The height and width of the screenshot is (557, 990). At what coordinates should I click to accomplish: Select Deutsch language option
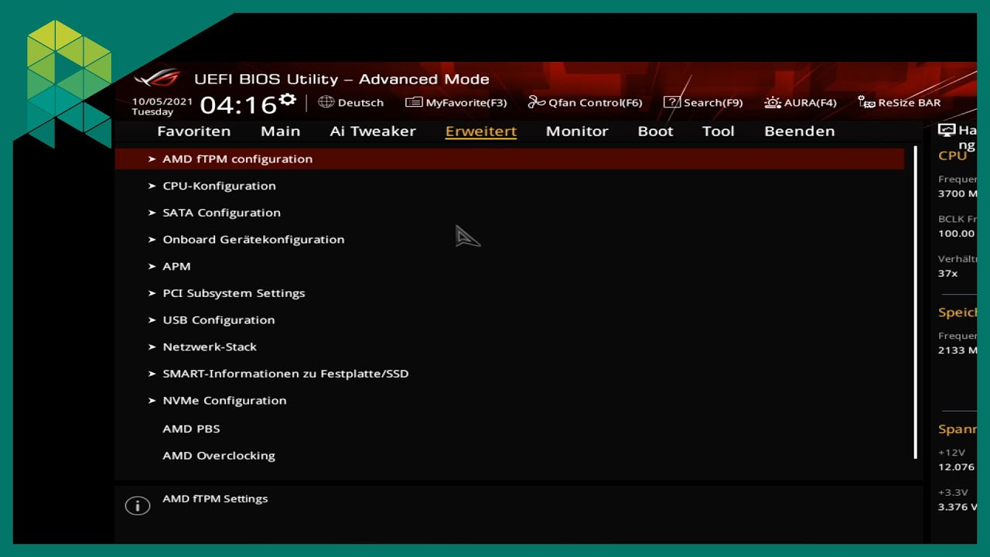[x=360, y=102]
